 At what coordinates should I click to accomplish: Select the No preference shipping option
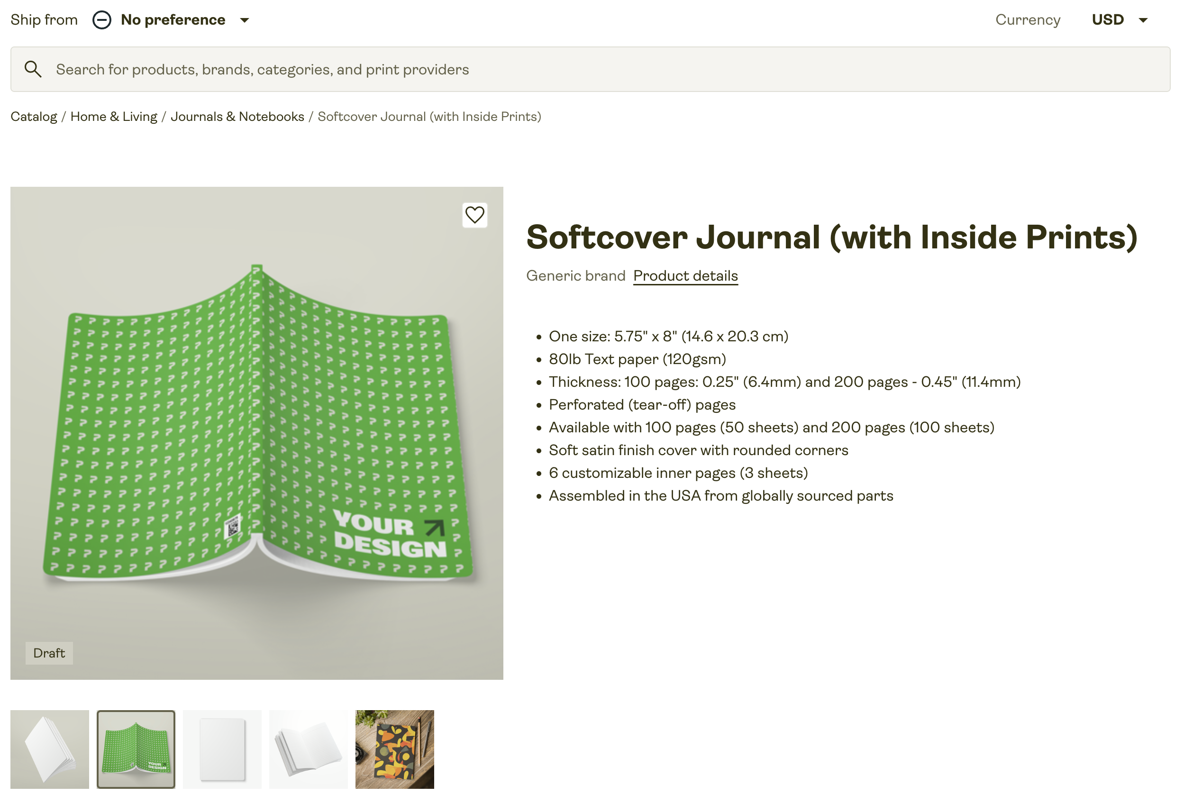(x=173, y=20)
